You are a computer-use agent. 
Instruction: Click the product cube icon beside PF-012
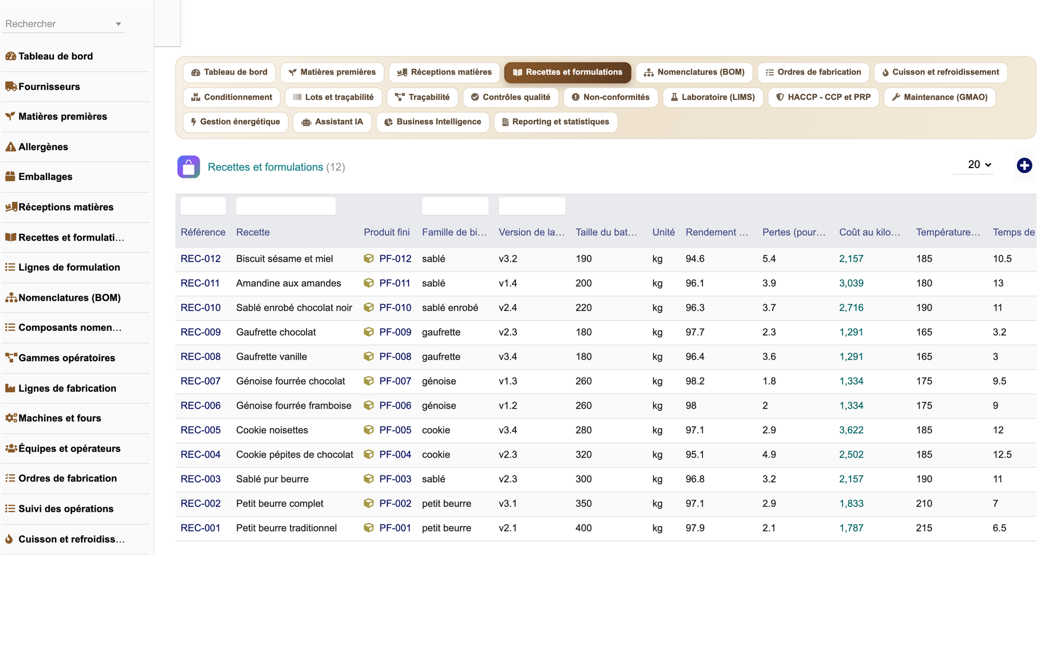(x=369, y=258)
